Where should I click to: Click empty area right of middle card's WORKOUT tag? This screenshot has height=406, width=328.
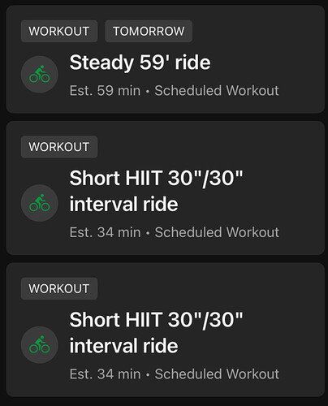pos(209,147)
